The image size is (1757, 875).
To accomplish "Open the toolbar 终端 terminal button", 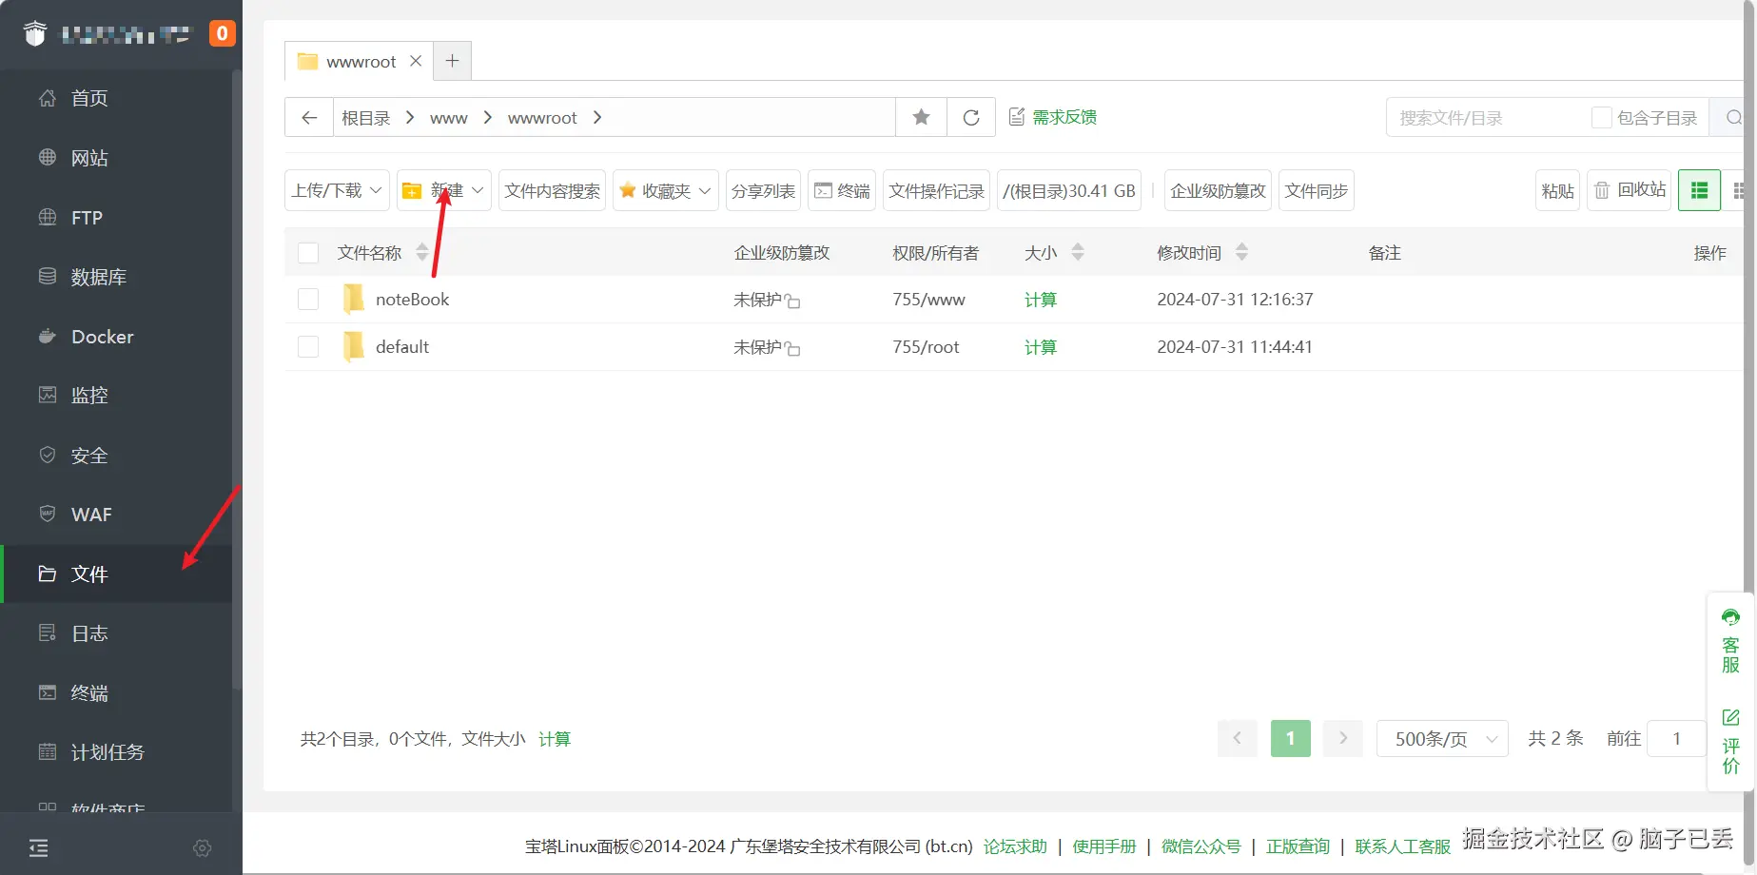I will tap(842, 190).
